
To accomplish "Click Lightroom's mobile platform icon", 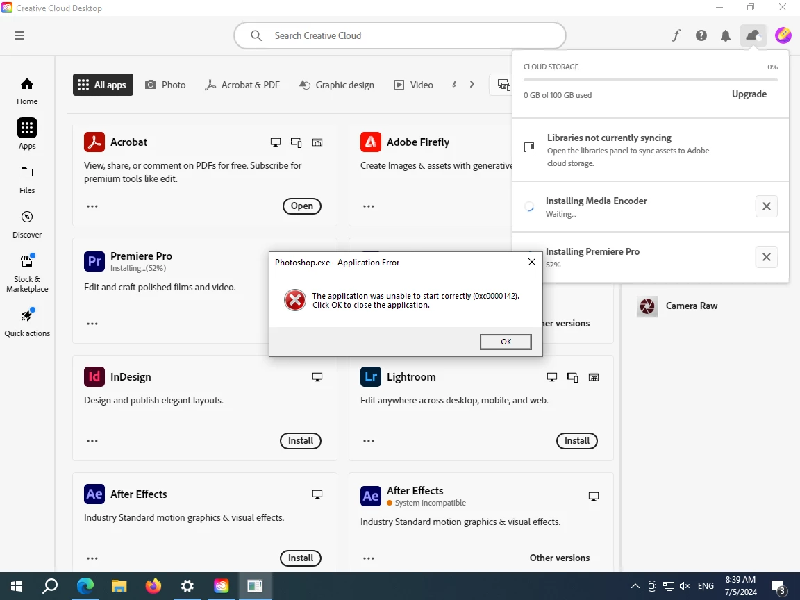I will pos(572,377).
